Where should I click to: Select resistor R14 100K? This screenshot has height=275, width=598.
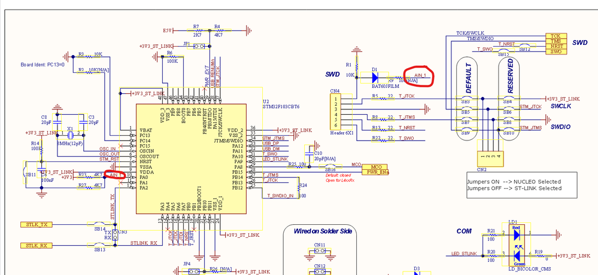tap(41, 151)
